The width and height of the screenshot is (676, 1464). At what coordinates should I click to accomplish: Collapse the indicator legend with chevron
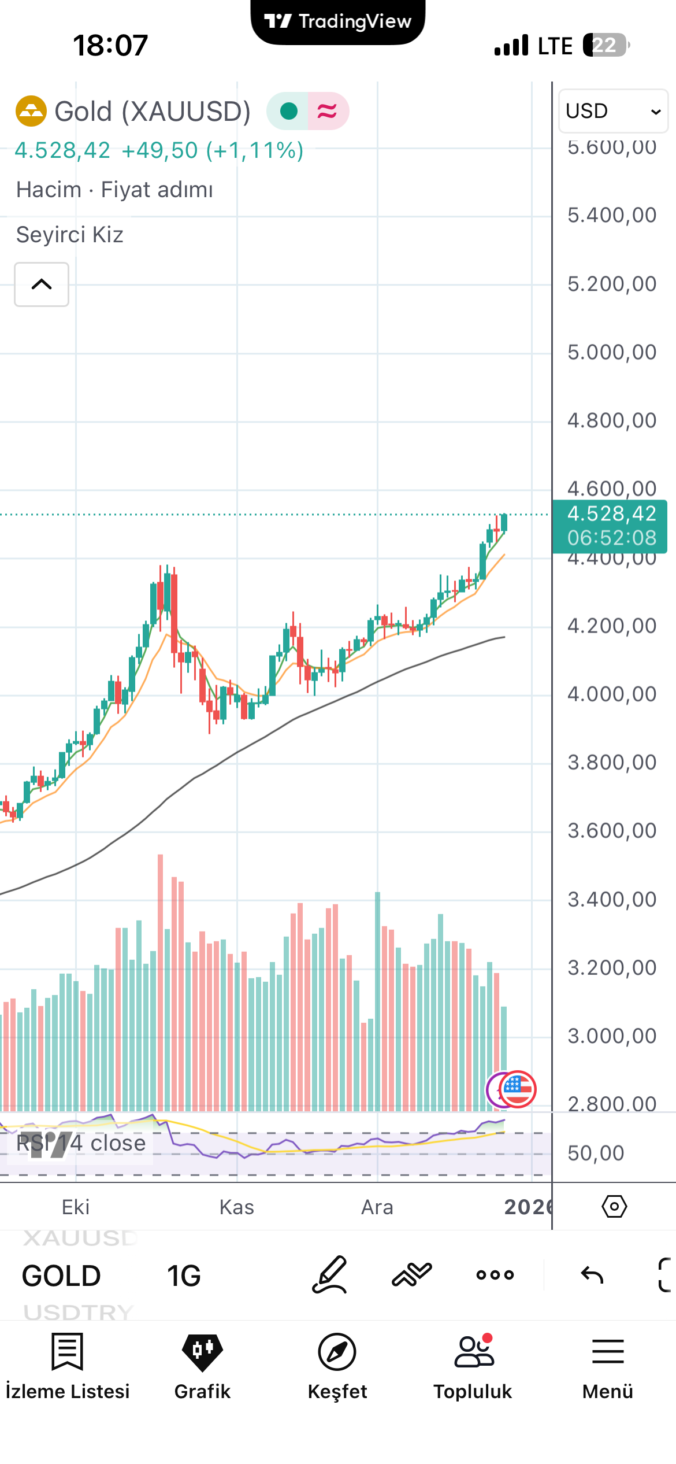tap(42, 284)
